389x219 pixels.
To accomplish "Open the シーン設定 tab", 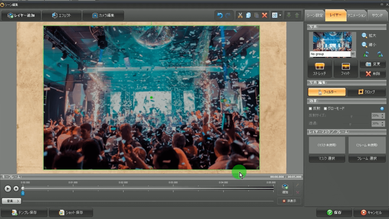I will pyautogui.click(x=315, y=16).
